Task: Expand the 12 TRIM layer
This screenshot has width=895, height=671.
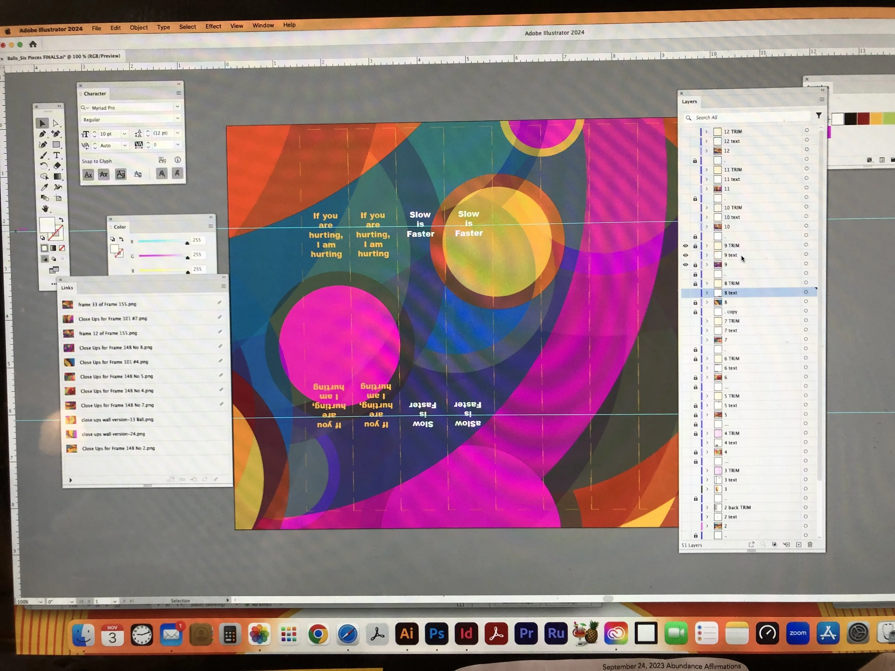Action: click(706, 132)
